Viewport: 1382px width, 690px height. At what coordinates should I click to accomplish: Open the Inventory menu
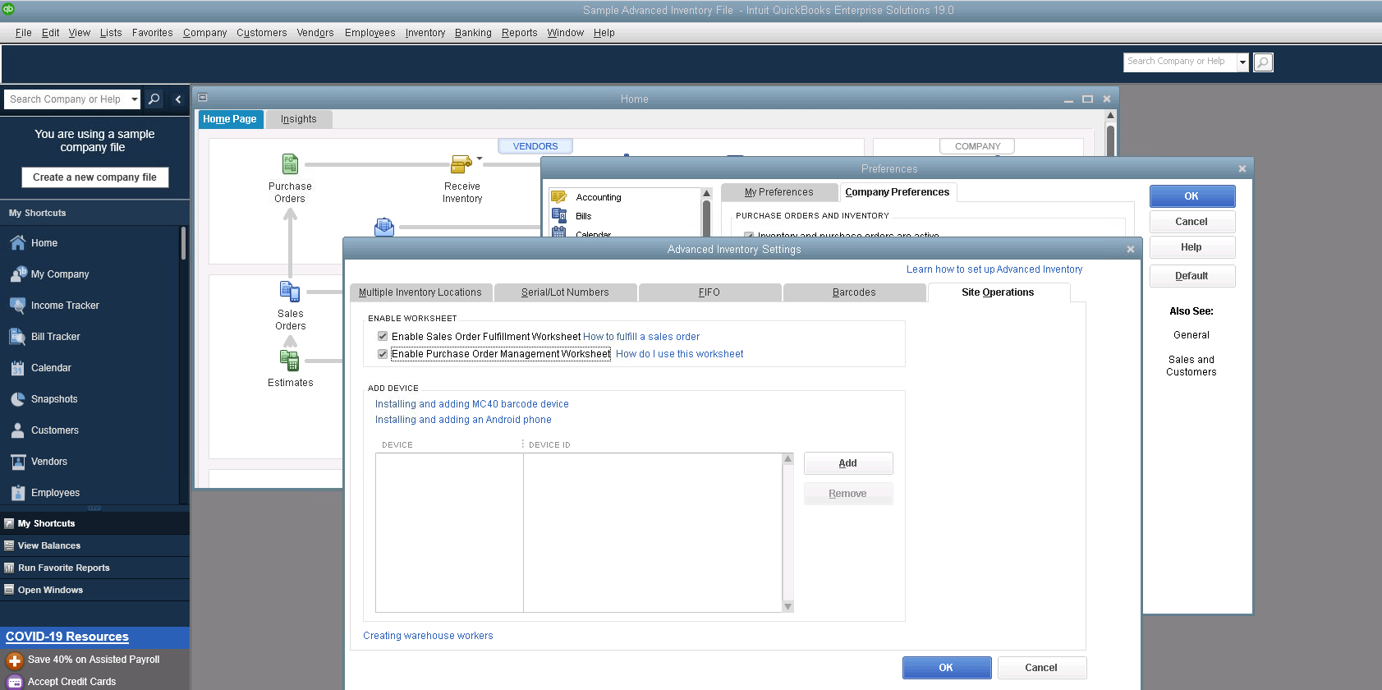[425, 33]
